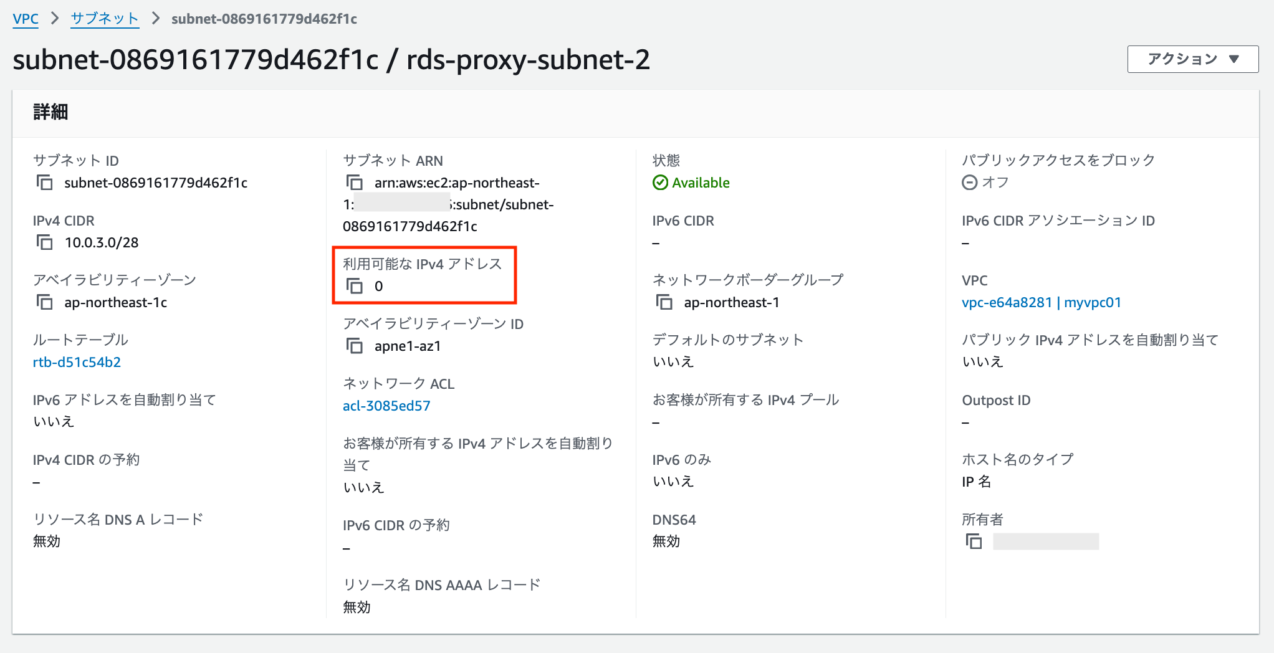Open route table rtb-d51c54b2
Viewport: 1274px width, 653px height.
[x=77, y=362]
